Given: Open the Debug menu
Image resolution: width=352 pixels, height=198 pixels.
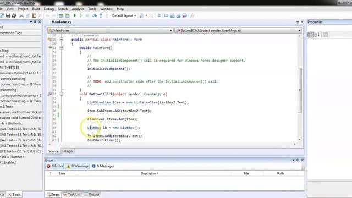Looking at the screenshot, I should pos(49,9).
